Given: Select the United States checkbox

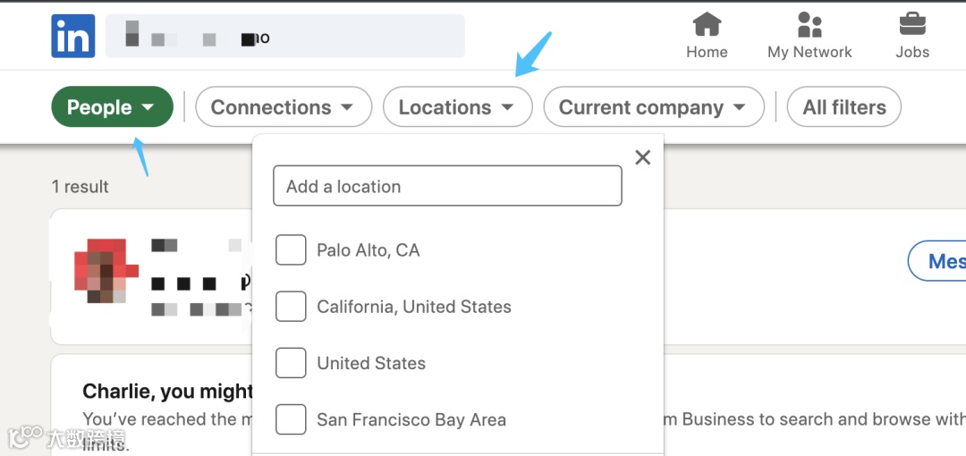Looking at the screenshot, I should point(291,363).
